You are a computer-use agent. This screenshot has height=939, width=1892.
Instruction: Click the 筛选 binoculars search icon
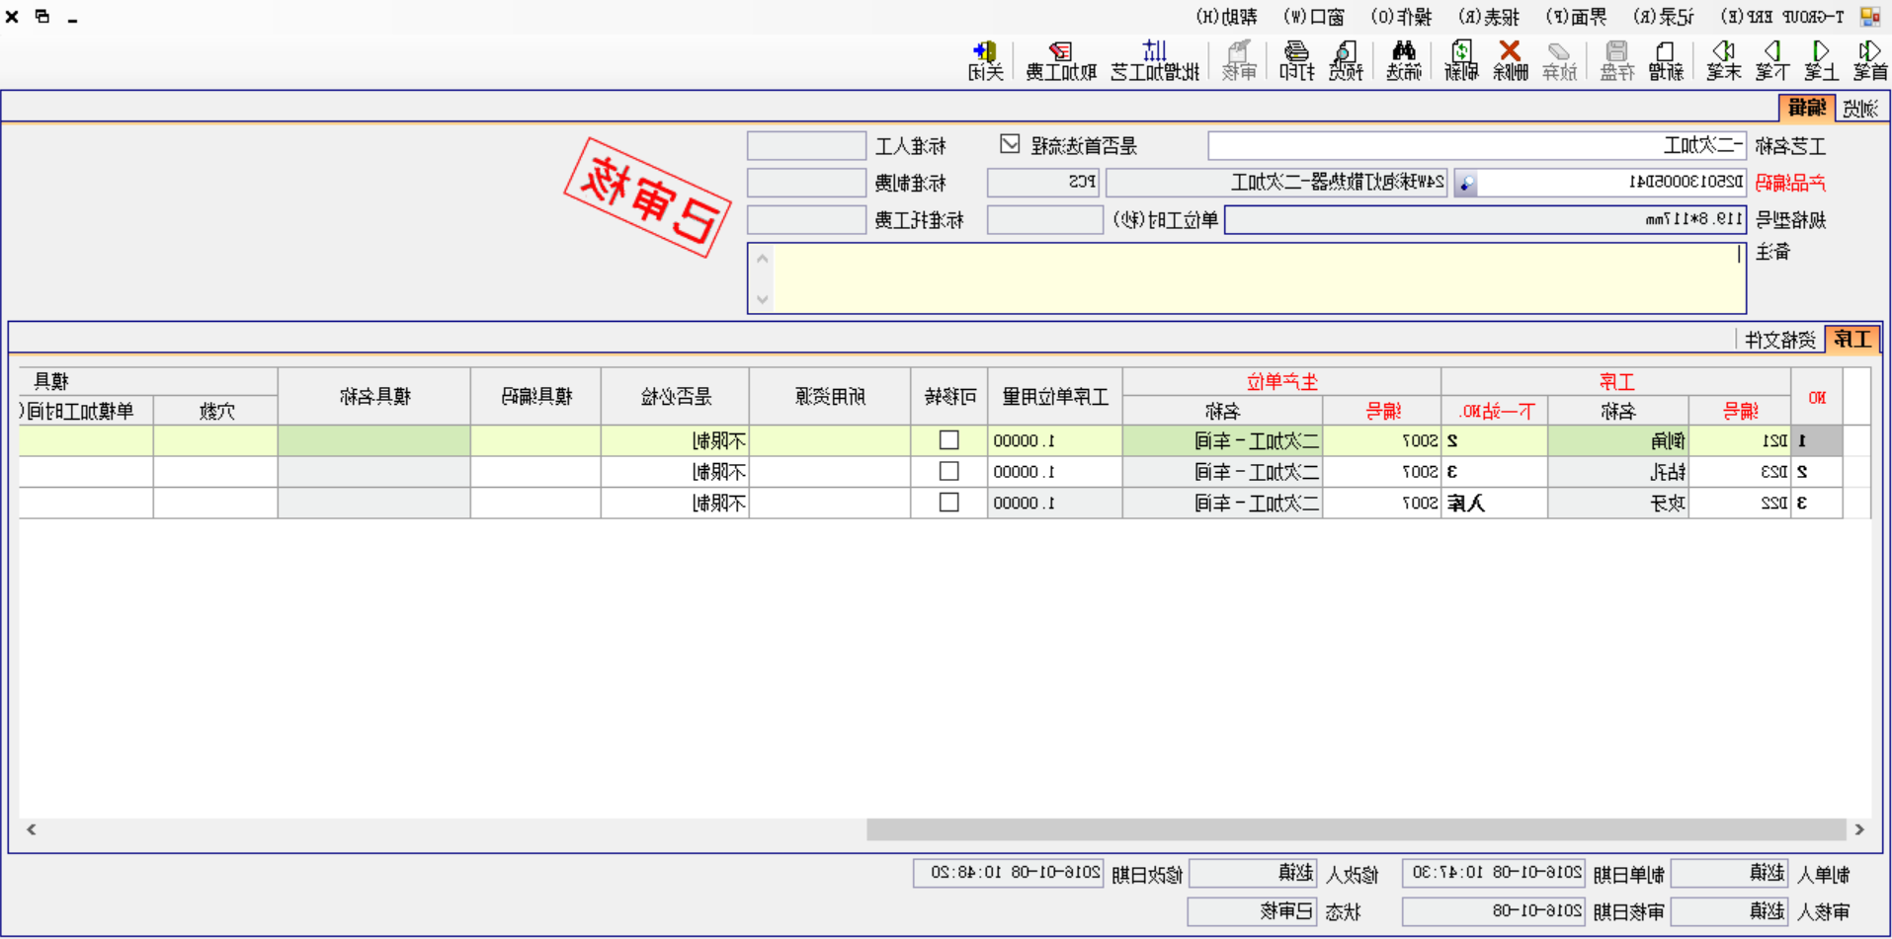click(x=1403, y=59)
